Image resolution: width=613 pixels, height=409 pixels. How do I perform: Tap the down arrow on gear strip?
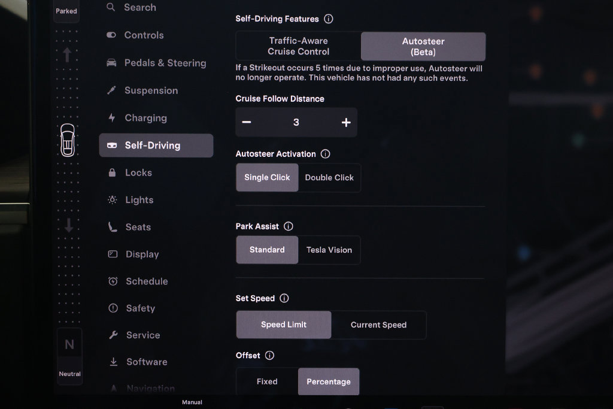[69, 225]
